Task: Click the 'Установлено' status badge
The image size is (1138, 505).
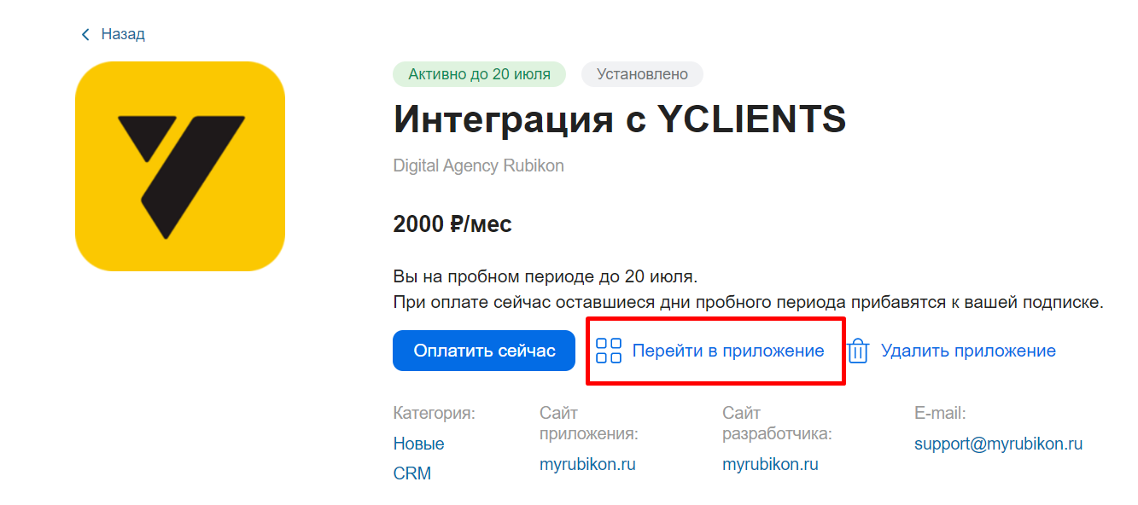Action: click(642, 74)
